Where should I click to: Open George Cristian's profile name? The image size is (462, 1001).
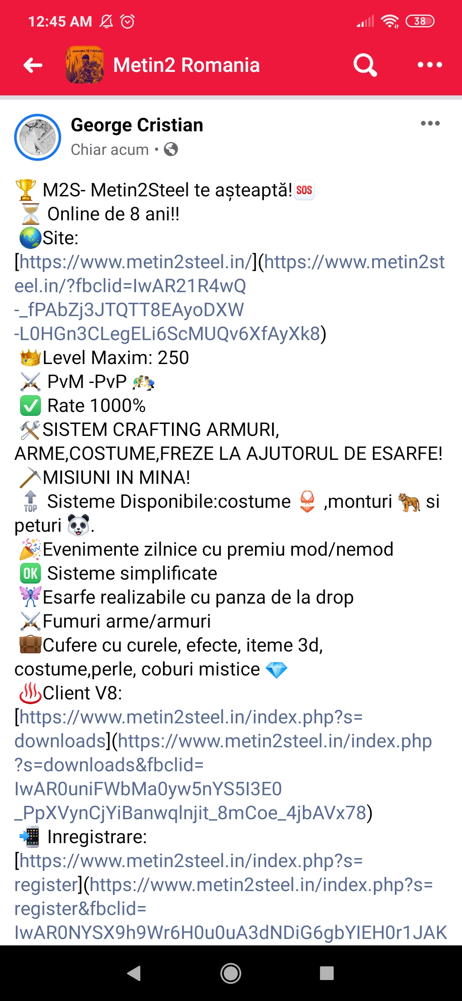[137, 125]
